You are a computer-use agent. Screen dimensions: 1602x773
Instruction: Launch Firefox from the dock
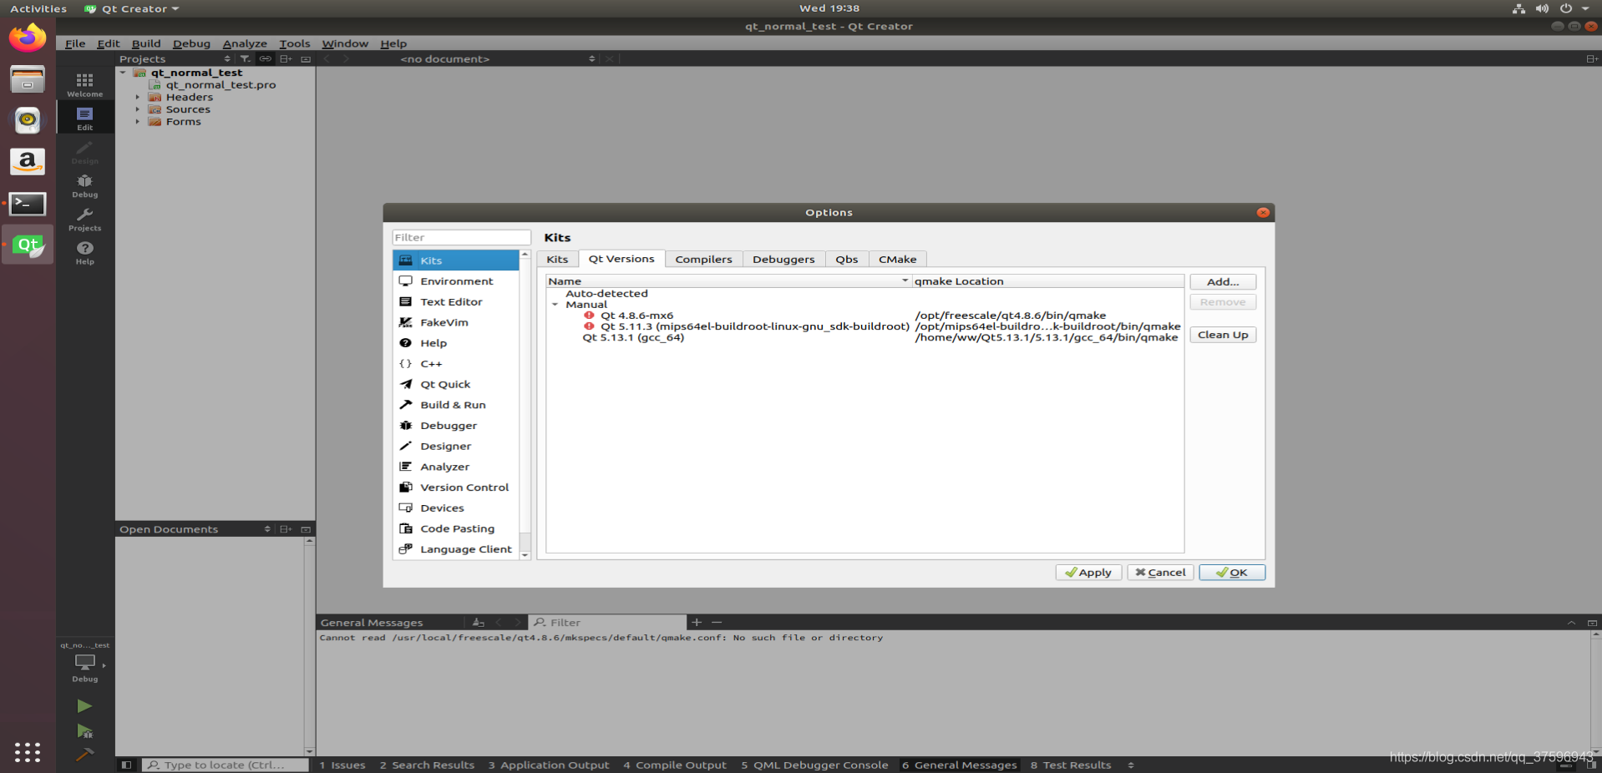click(x=28, y=38)
